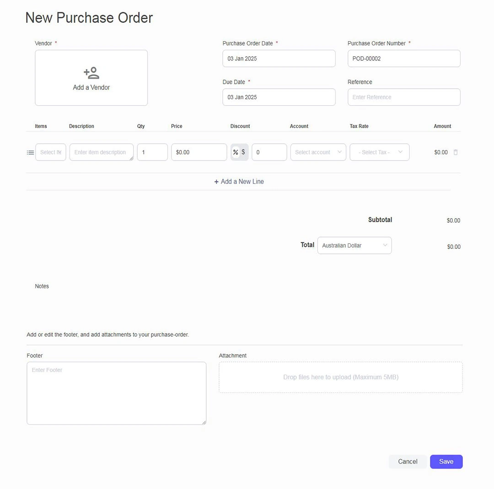Click the Enter Reference input
This screenshot has width=494, height=489.
pyautogui.click(x=403, y=97)
